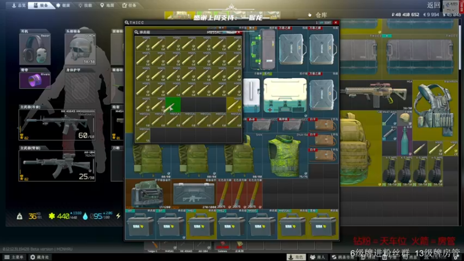Screen dimensions: 464x261
Task: Select the 角色 character bottom tab
Action: point(296,257)
